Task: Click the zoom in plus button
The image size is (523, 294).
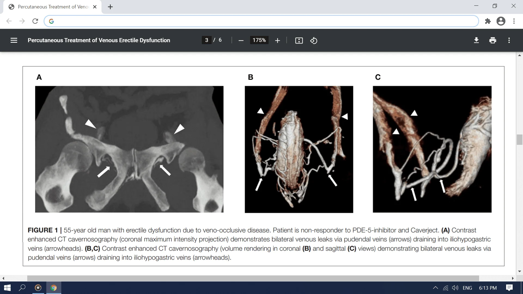Action: pos(277,41)
